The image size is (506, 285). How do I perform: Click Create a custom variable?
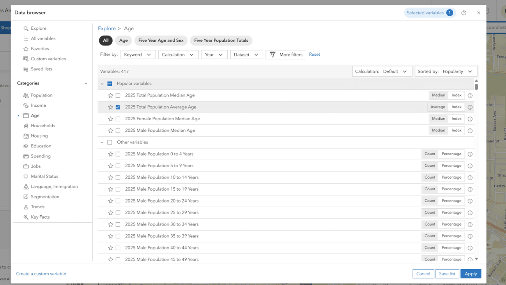(41, 274)
